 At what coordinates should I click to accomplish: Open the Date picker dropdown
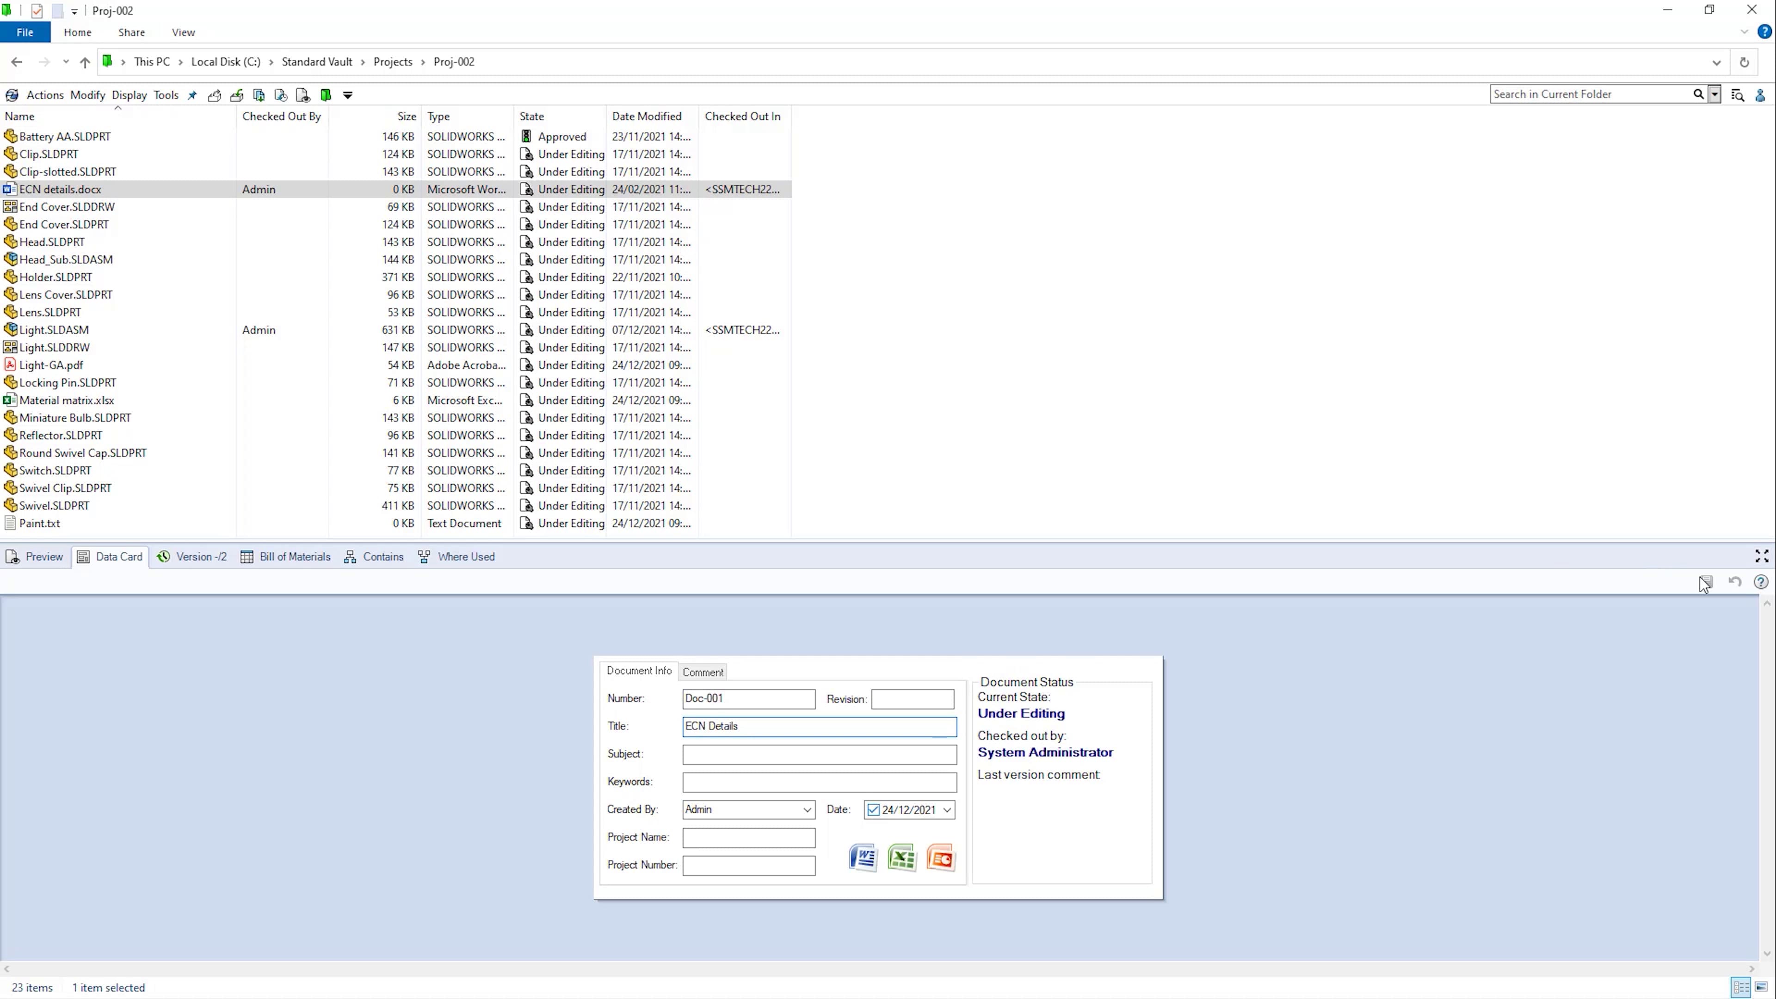(x=947, y=809)
